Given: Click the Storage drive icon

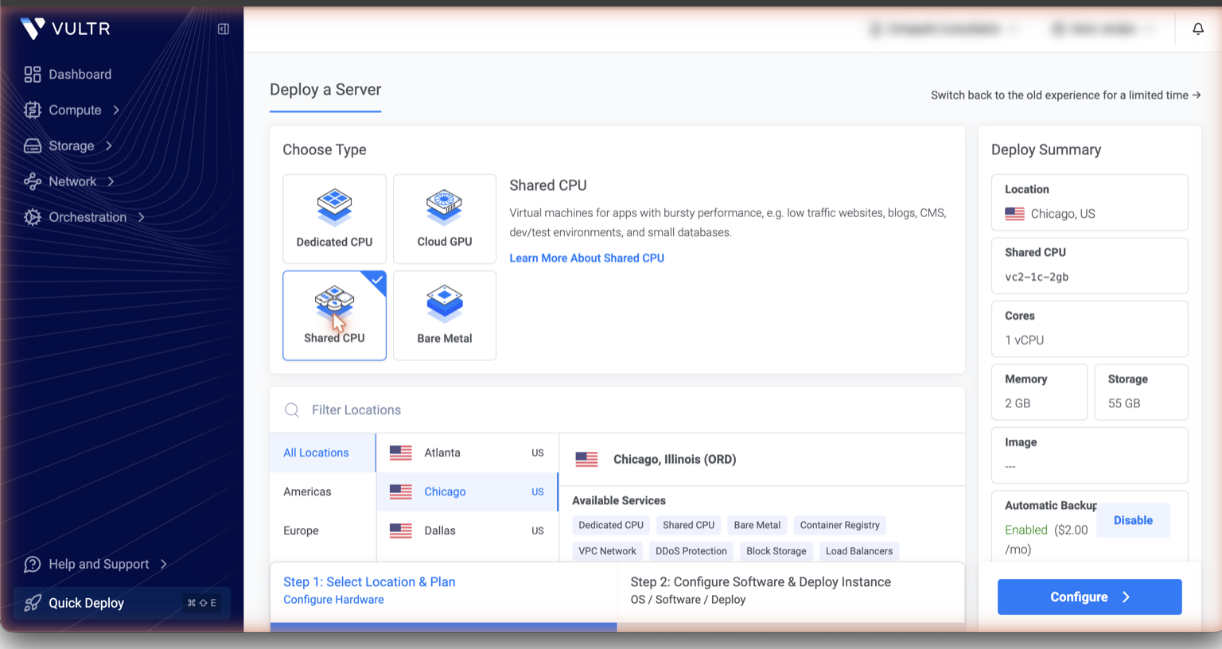Looking at the screenshot, I should click(x=33, y=146).
